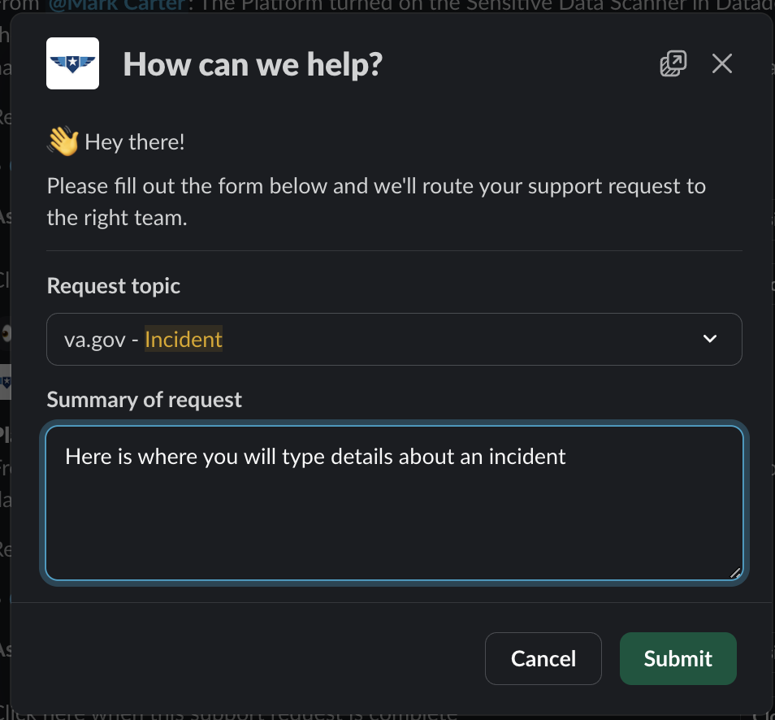Open the Request topic dropdown
775x720 pixels.
394,339
